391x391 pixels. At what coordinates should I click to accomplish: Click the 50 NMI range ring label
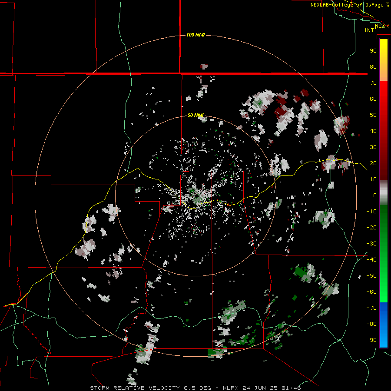195,115
